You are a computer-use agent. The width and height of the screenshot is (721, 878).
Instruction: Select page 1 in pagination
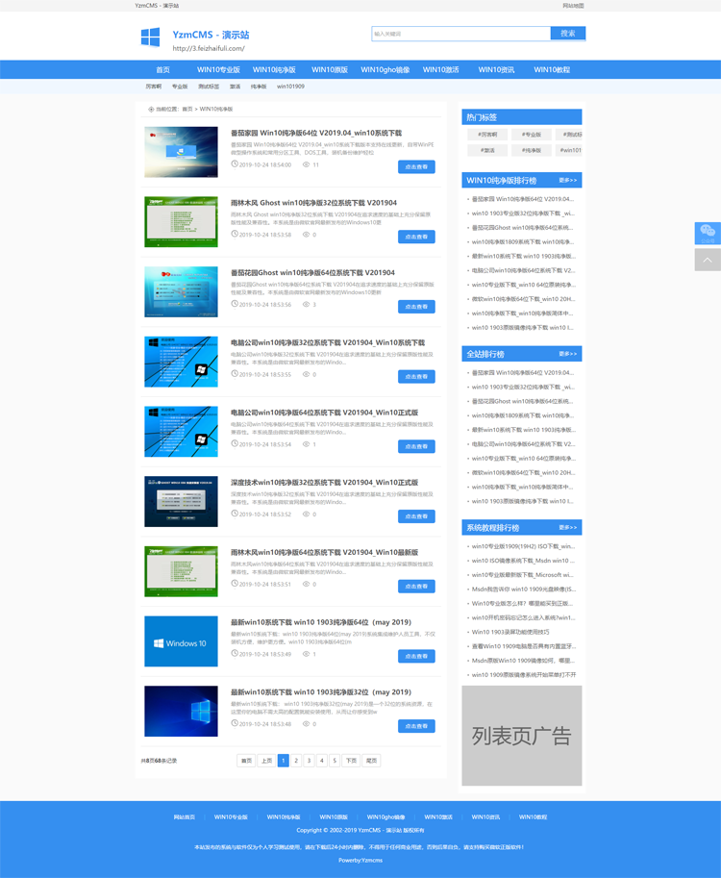pyautogui.click(x=284, y=761)
